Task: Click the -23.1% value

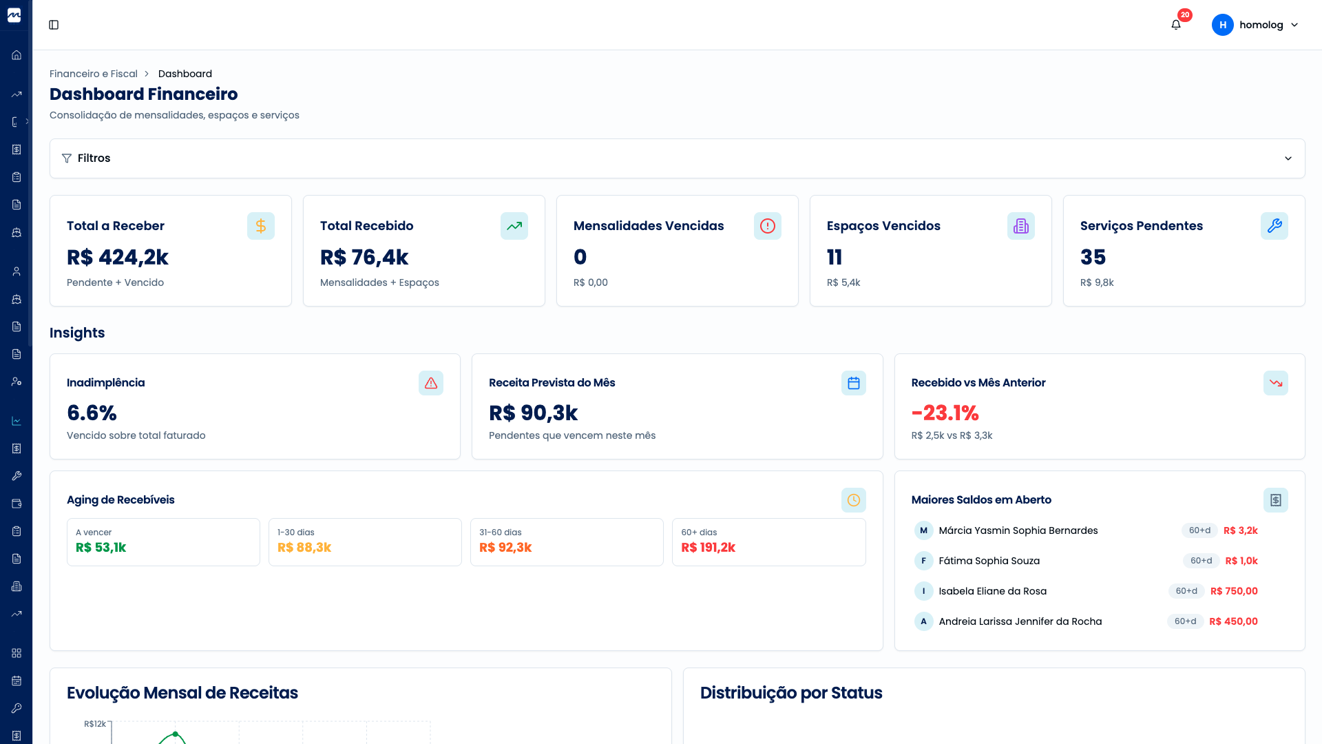Action: [x=945, y=413]
